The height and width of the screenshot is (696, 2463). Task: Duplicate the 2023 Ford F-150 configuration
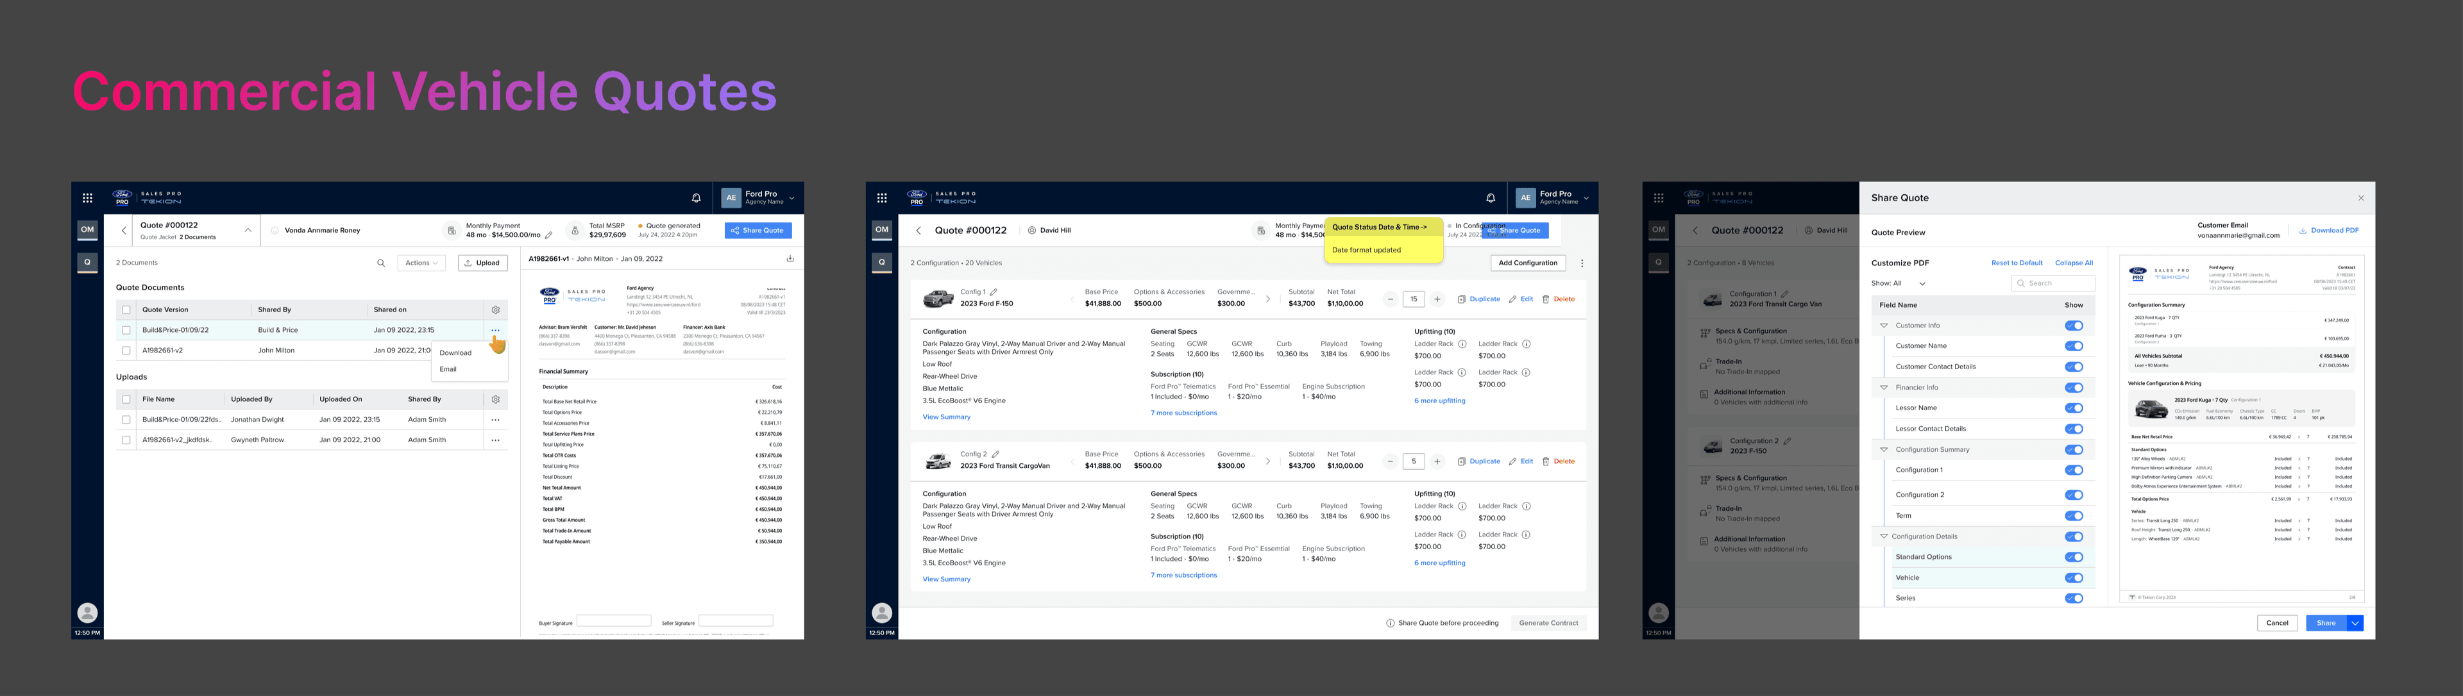tap(1479, 299)
